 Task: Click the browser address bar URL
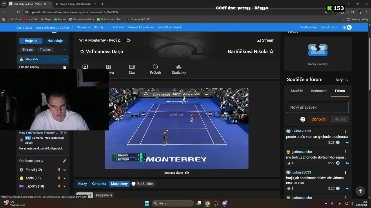[x=74, y=12]
